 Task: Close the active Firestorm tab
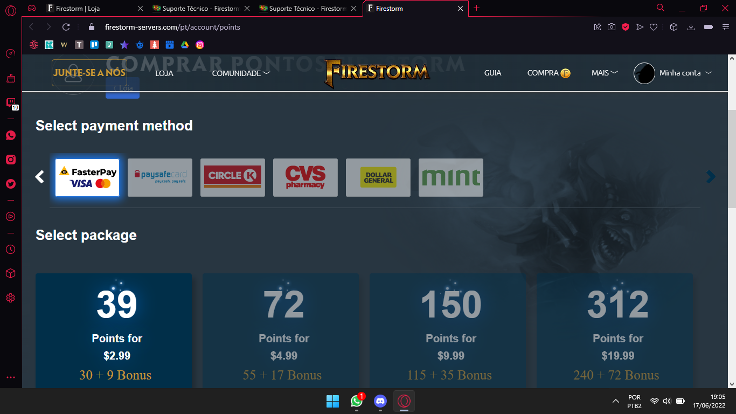pyautogui.click(x=460, y=9)
